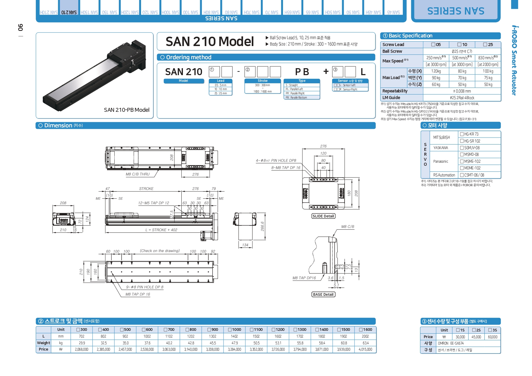Click the '9-ø8 PIN HOLE DP 8' callout

click(x=145, y=287)
